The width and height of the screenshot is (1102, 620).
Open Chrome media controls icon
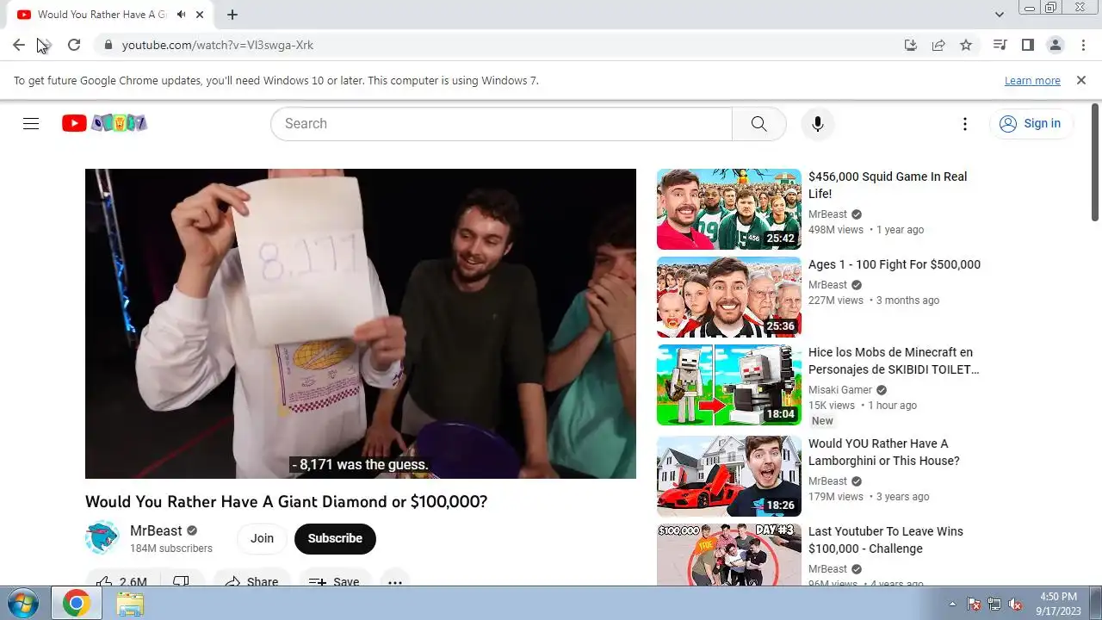click(1000, 45)
